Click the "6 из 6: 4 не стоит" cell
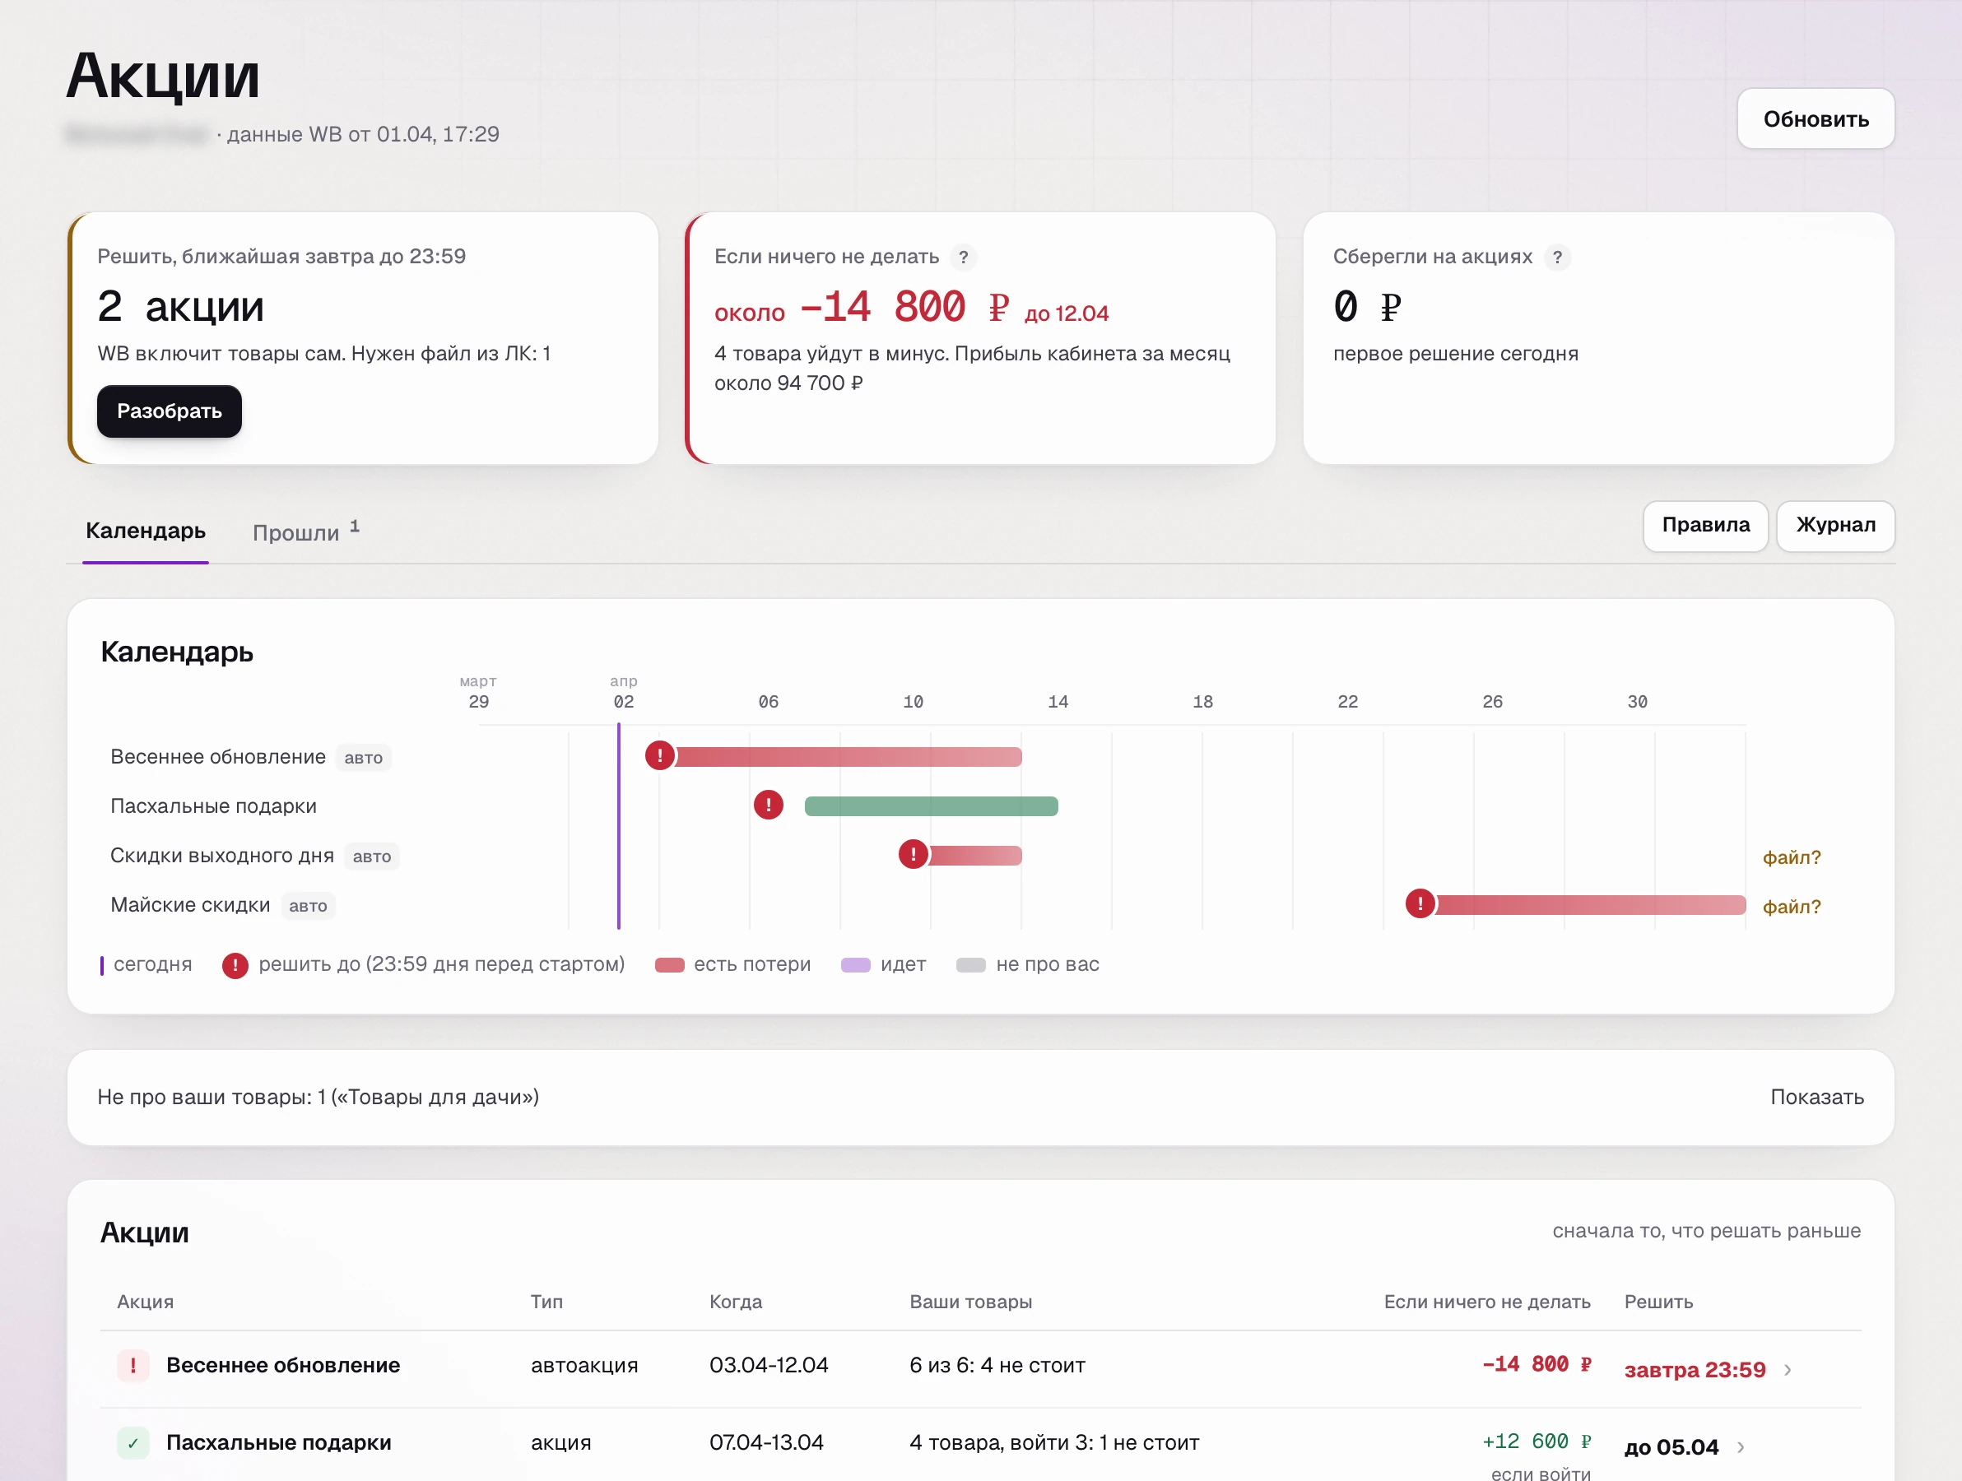The height and width of the screenshot is (1481, 1962). [x=997, y=1366]
